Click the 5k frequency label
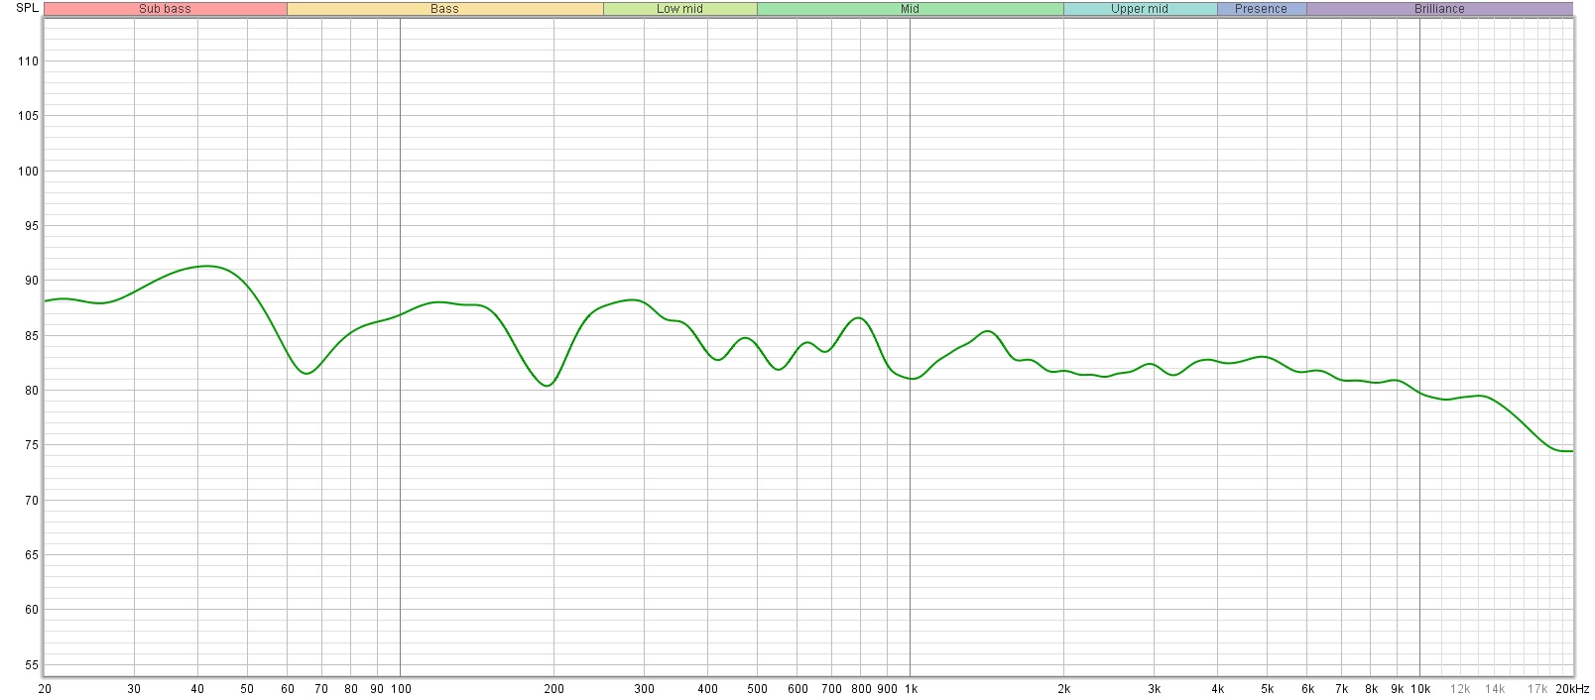Image resolution: width=1595 pixels, height=700 pixels. pos(1268,689)
